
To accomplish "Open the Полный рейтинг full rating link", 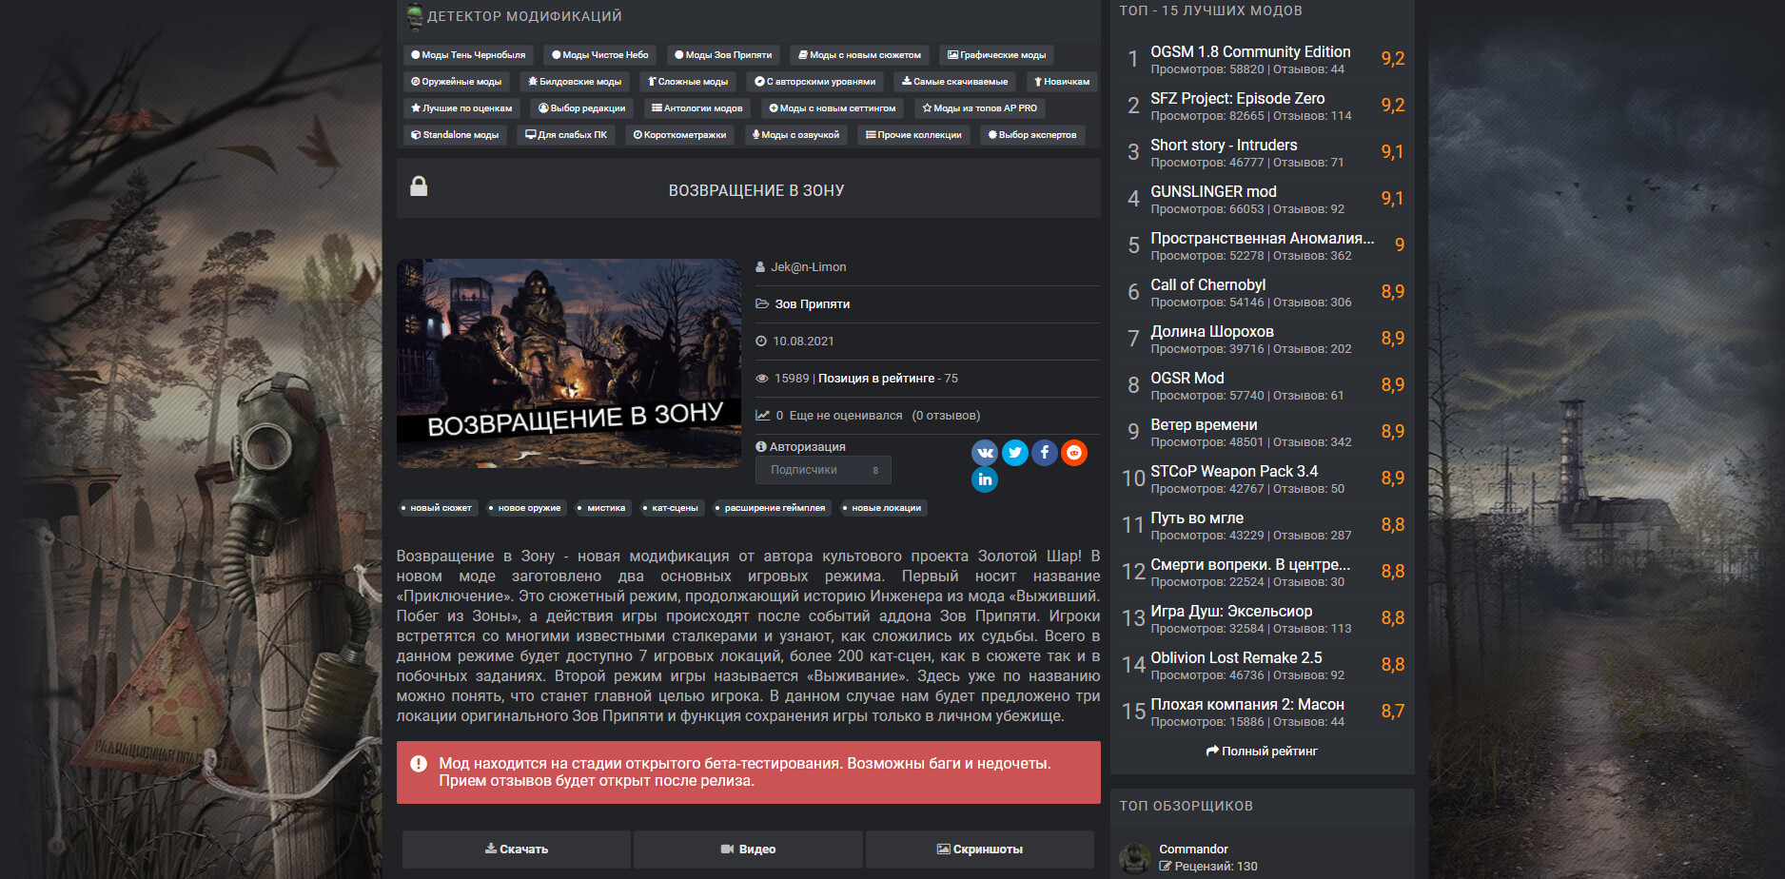I will pos(1262,752).
